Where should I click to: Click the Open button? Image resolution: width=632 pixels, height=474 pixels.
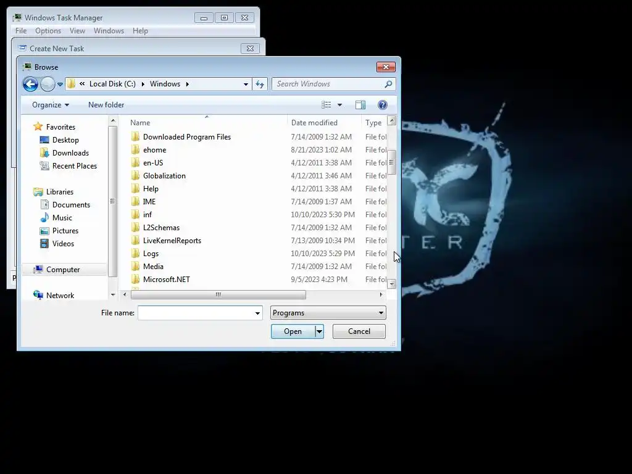(x=293, y=331)
